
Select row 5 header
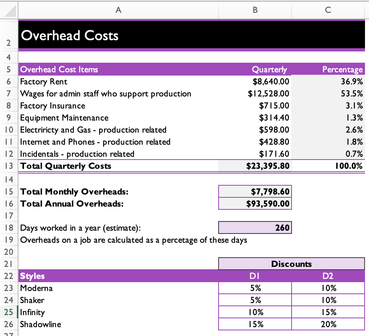point(9,69)
